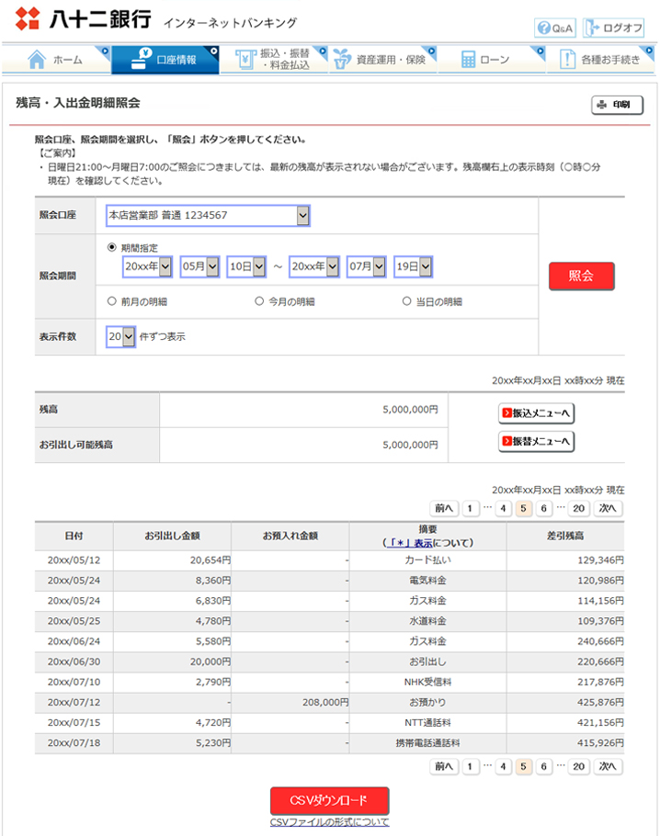Click the ログオフ button
The image size is (660, 836).
[x=614, y=28]
